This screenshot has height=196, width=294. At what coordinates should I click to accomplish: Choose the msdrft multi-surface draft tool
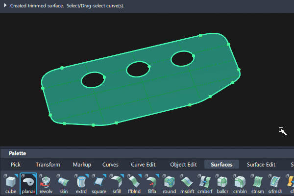click(187, 184)
